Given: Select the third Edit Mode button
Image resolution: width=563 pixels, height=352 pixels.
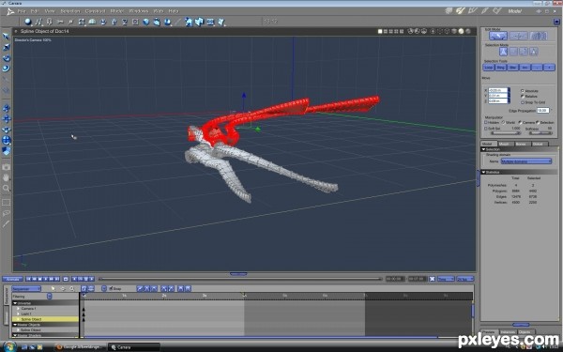Looking at the screenshot, I should (539, 36).
